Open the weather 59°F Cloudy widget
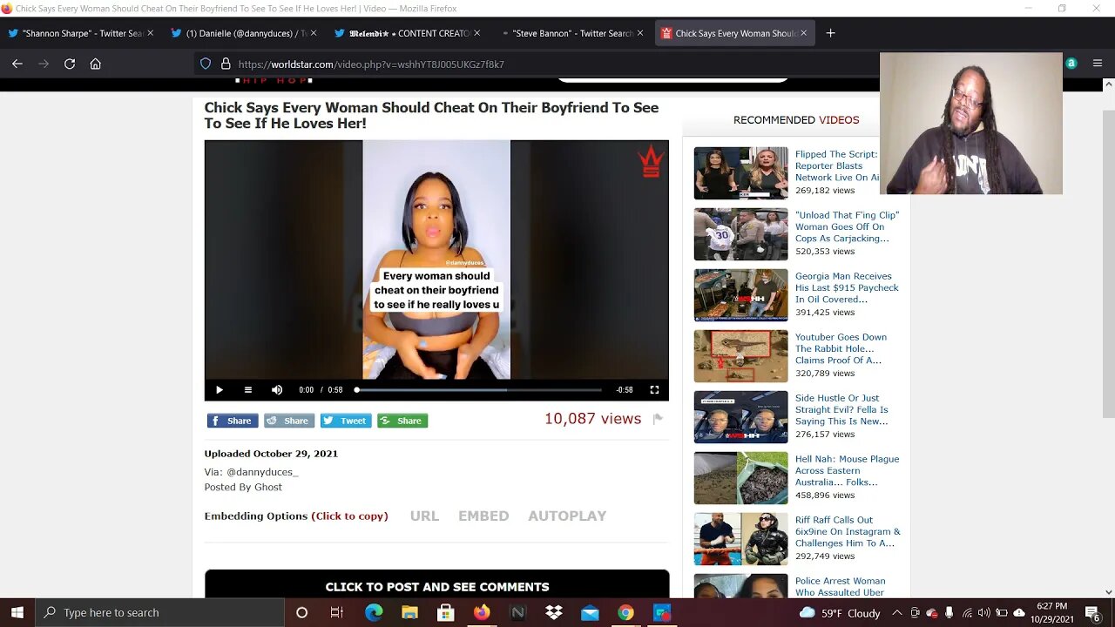Viewport: 1115px width, 627px height. [840, 612]
